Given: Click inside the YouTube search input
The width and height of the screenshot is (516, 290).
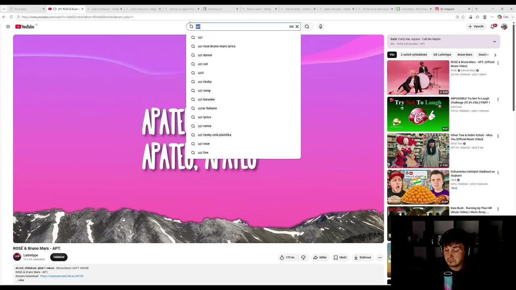Looking at the screenshot, I should coord(241,27).
